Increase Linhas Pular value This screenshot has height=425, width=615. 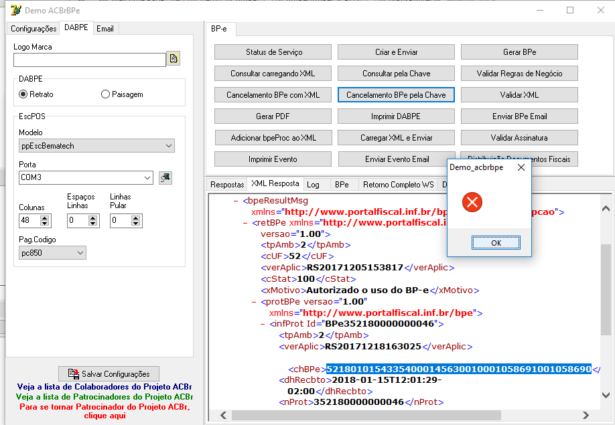pyautogui.click(x=135, y=218)
